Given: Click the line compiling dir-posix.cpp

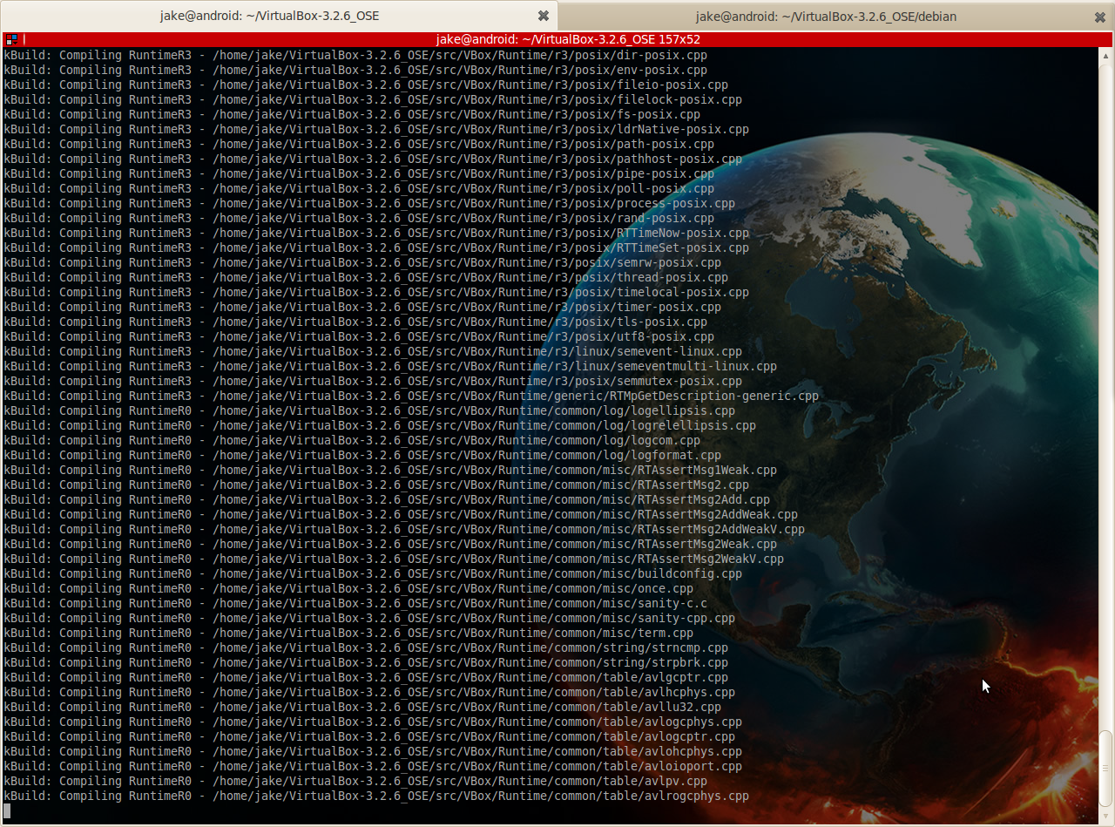Looking at the screenshot, I should 355,55.
